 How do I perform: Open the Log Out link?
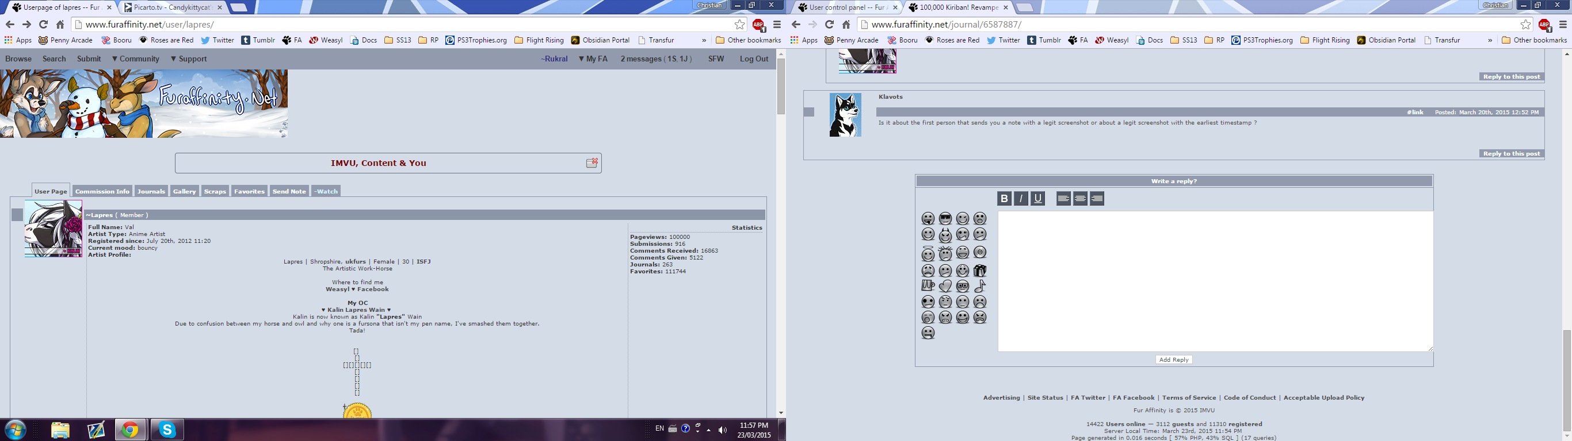point(754,59)
